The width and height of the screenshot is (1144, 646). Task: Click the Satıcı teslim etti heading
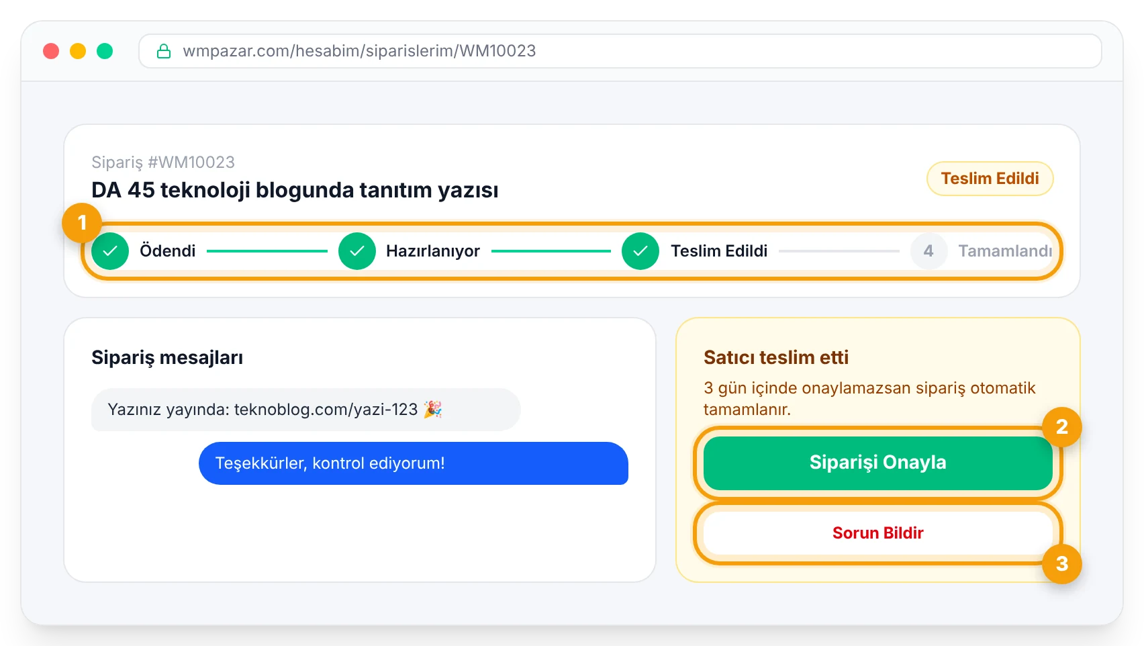click(776, 357)
